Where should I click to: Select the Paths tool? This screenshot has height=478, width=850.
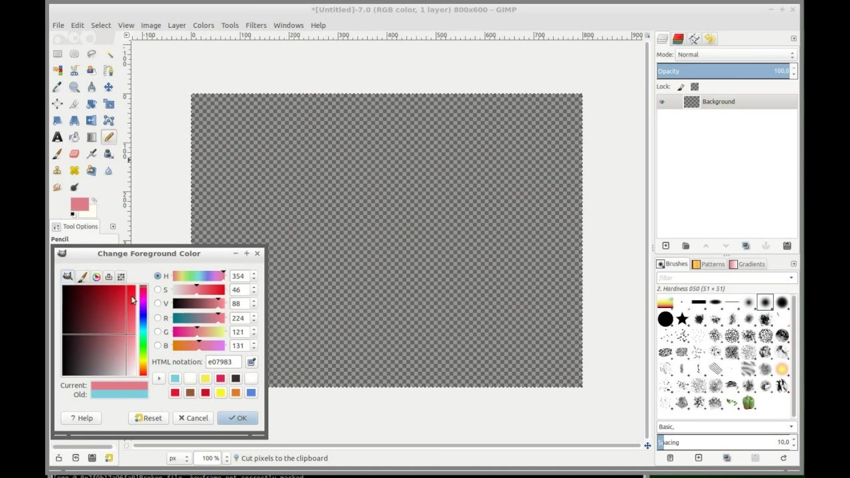(108, 70)
